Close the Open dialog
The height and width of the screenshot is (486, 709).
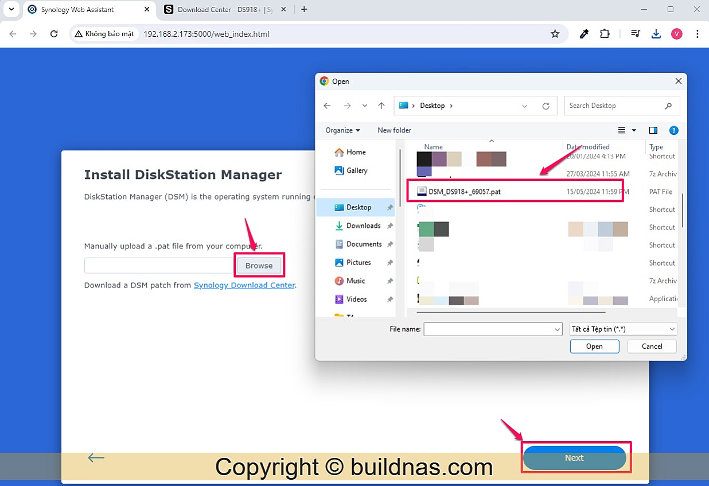coord(679,81)
